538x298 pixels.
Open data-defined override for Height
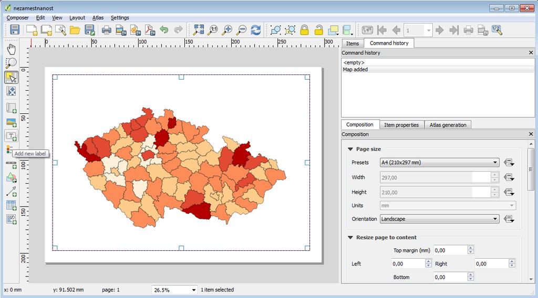pos(509,192)
